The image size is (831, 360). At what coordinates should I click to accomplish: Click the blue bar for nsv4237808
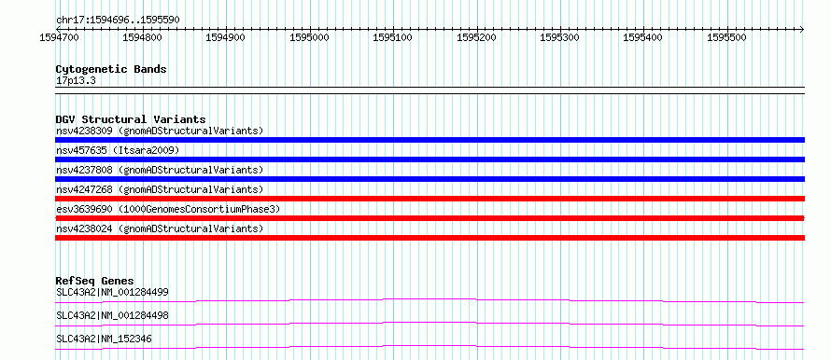click(430, 179)
